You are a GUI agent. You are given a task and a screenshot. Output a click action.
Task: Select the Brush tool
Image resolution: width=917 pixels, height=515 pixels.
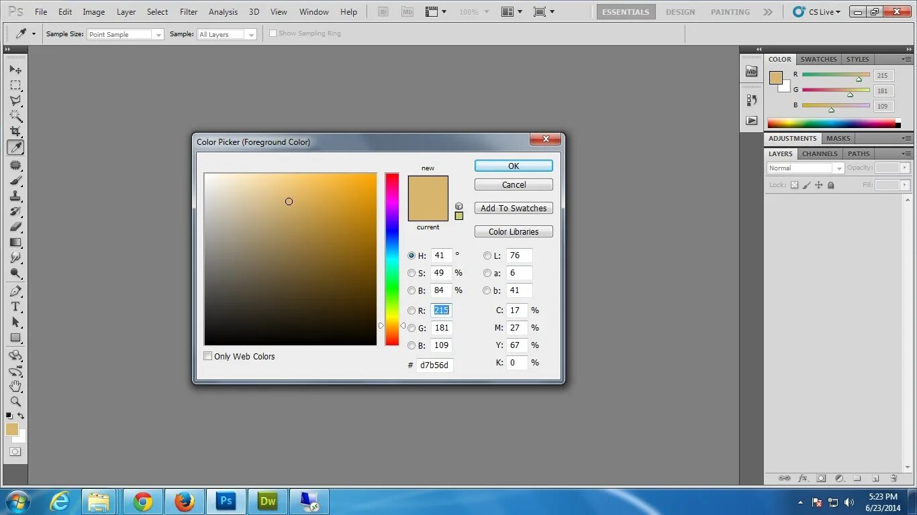pyautogui.click(x=15, y=180)
